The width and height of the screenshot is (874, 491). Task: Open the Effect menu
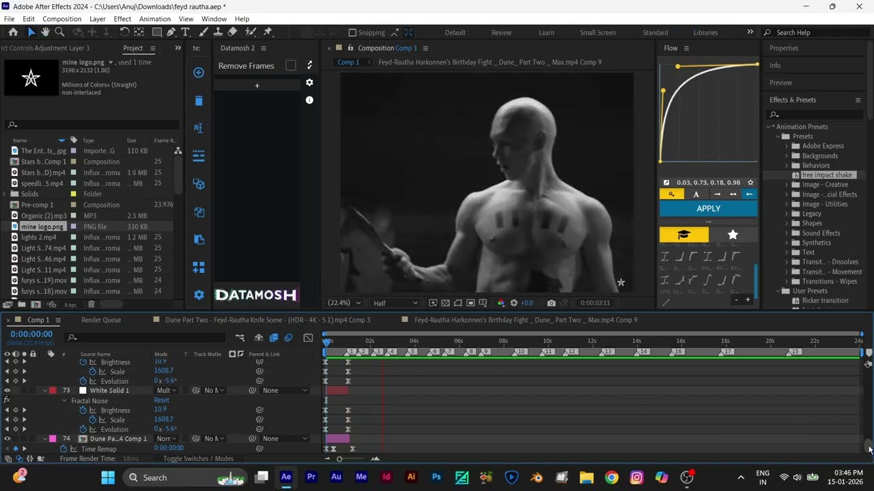click(123, 19)
